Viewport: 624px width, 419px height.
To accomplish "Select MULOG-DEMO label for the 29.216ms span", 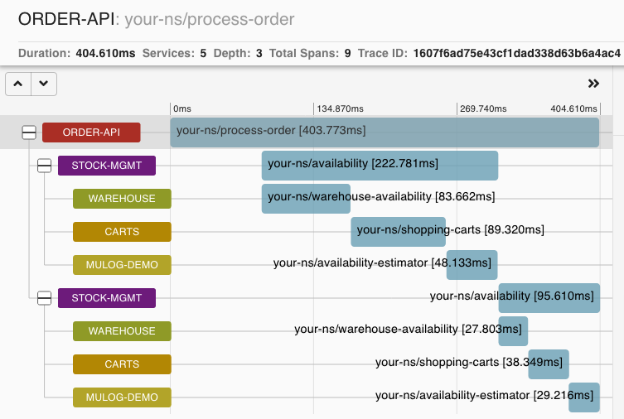I will pos(122,397).
